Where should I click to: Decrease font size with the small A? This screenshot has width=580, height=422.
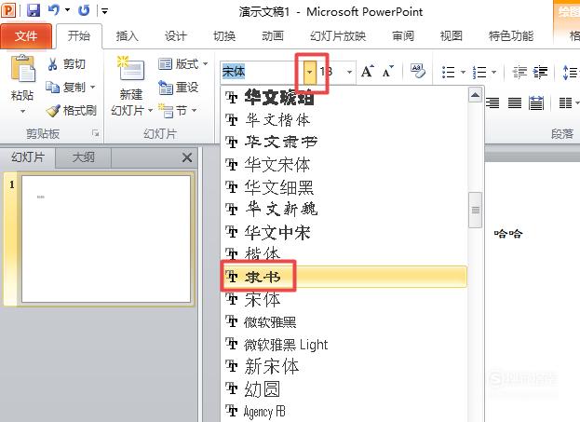click(x=387, y=71)
